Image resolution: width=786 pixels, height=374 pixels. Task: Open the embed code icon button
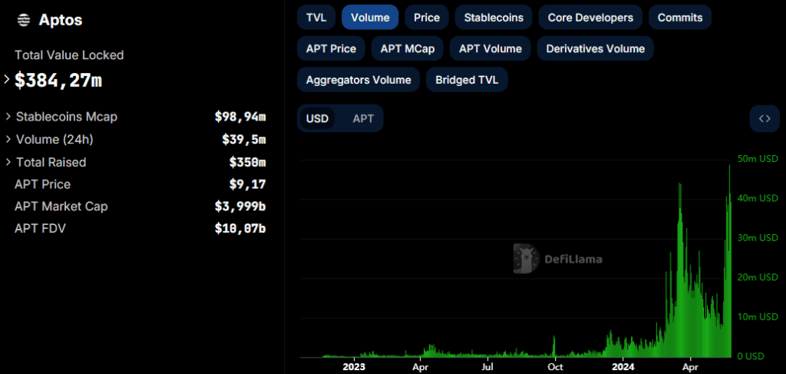(765, 119)
